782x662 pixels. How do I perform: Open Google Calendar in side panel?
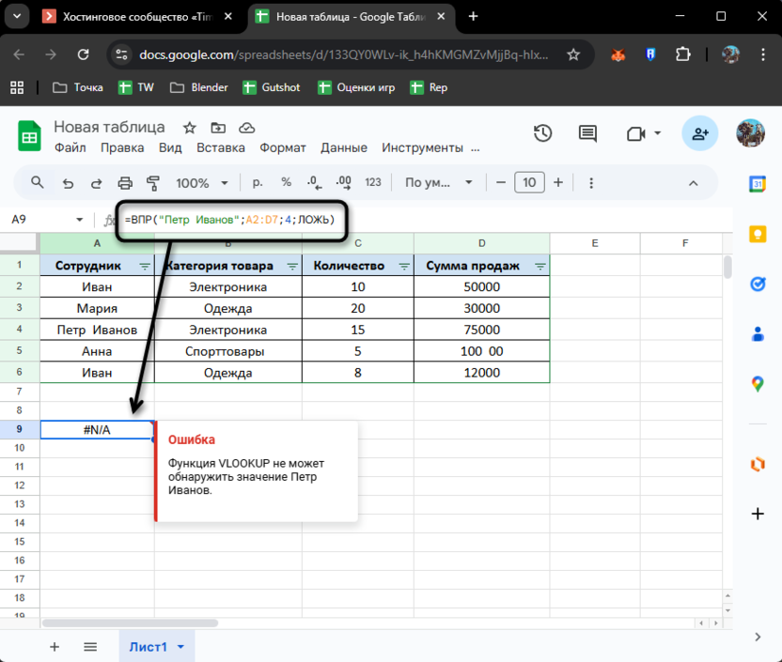pos(757,185)
